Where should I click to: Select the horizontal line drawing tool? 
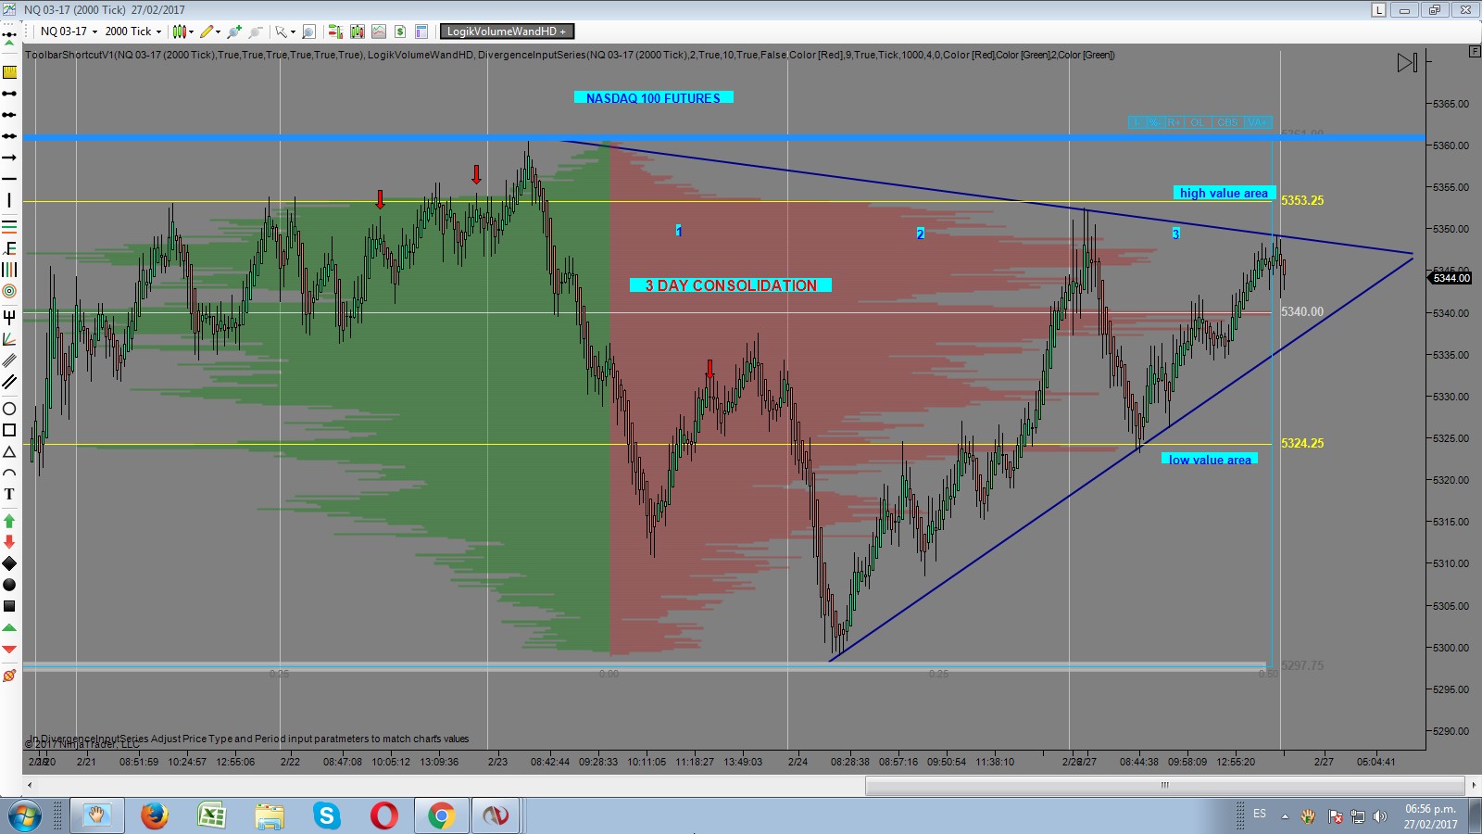(x=9, y=179)
